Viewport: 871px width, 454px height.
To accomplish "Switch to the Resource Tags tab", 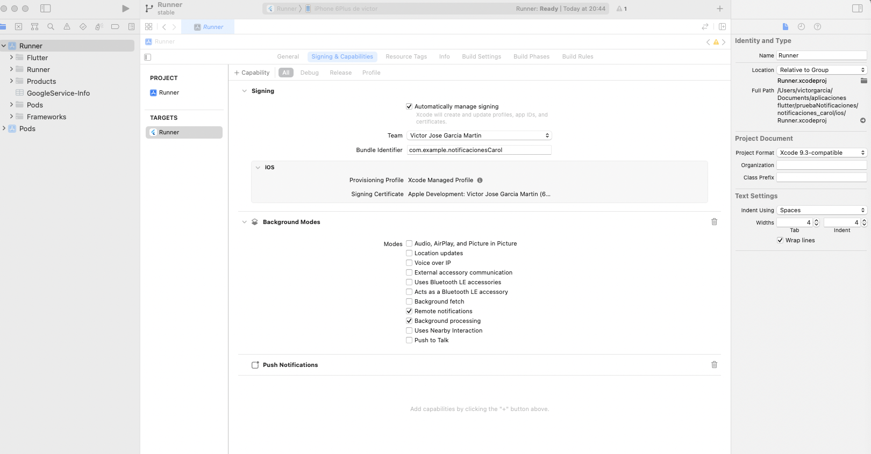I will point(406,56).
